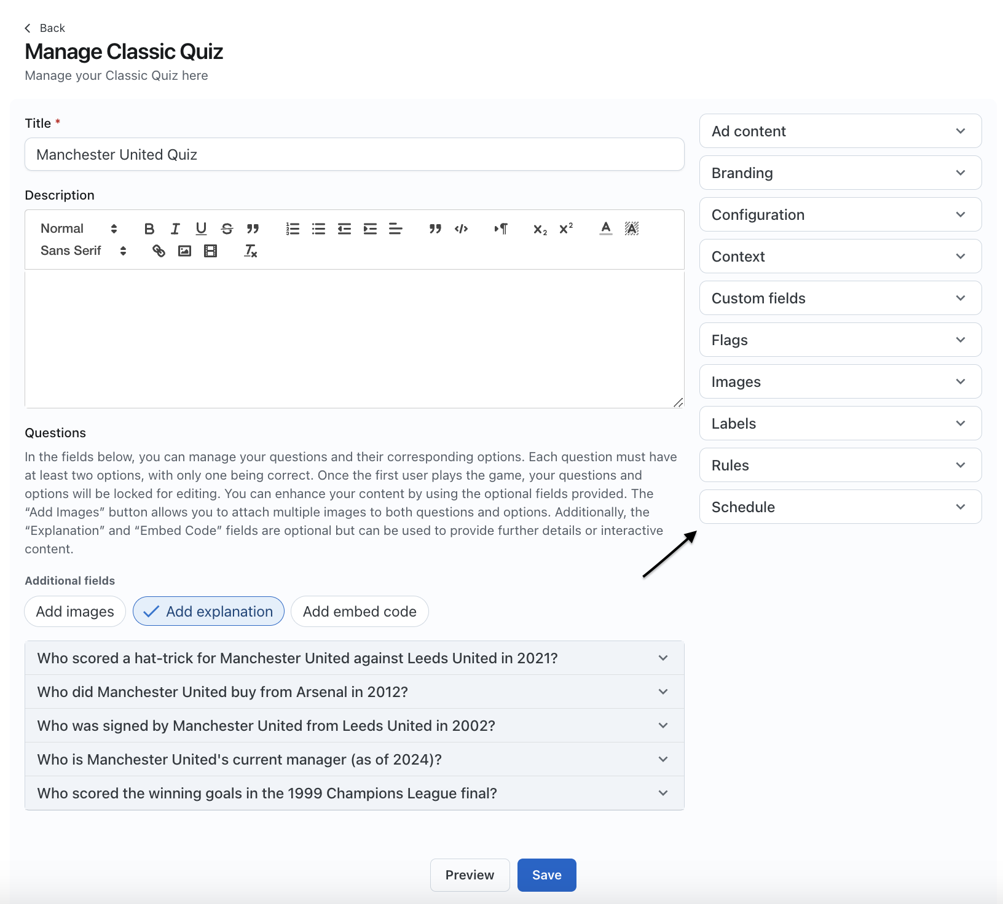Viewport: 1003px width, 904px height.
Task: Expand the Rules panel
Action: (x=840, y=465)
